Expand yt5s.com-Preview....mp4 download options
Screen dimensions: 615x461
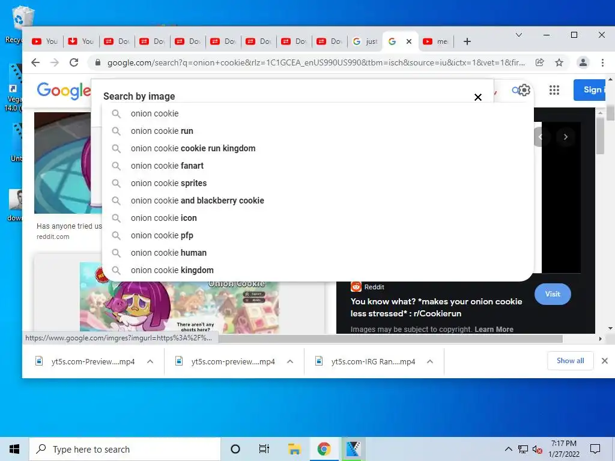[x=150, y=361]
